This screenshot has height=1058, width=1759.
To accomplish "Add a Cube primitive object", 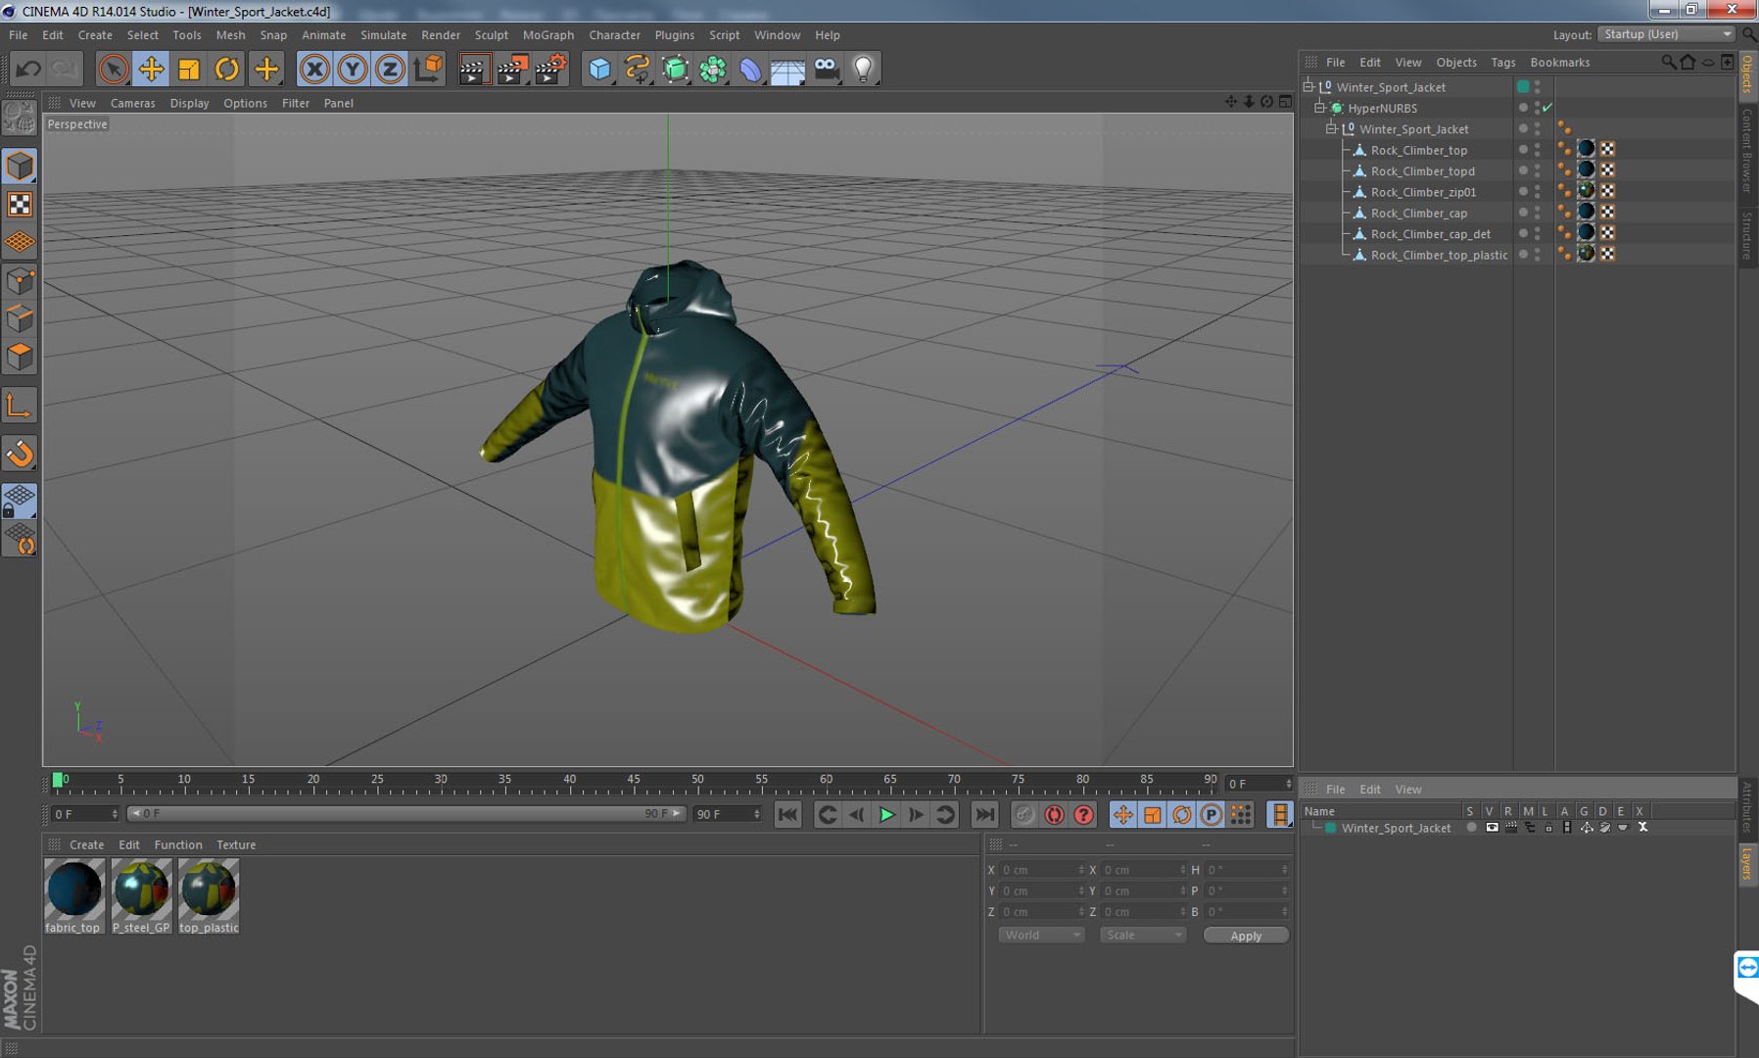I will (x=599, y=69).
